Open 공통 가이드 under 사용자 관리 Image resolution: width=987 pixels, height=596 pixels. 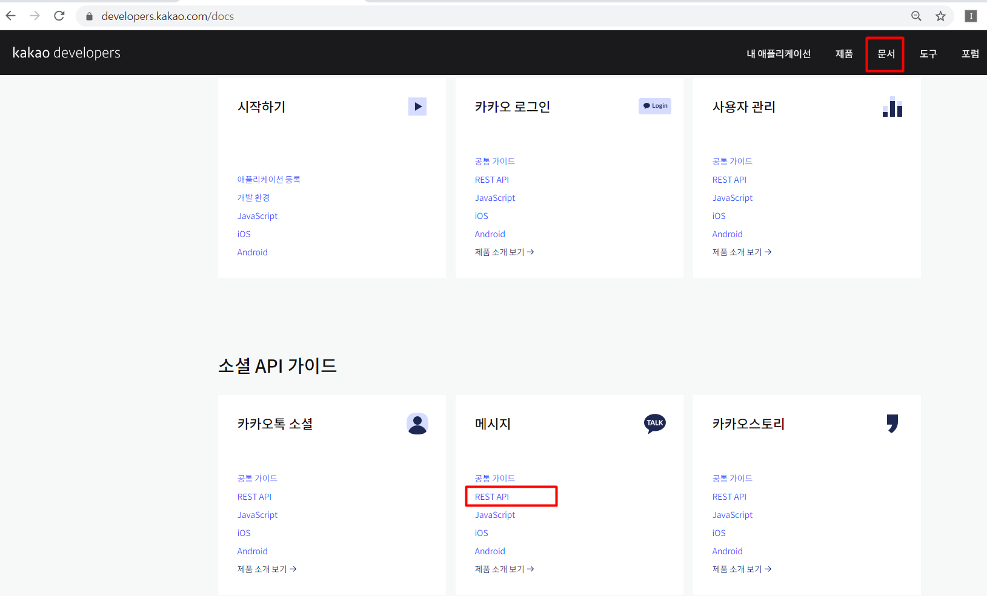coord(733,162)
